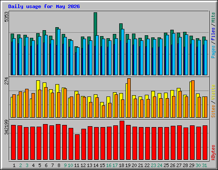
Task: Click day label 1 on the x-axis
Action: (14, 165)
